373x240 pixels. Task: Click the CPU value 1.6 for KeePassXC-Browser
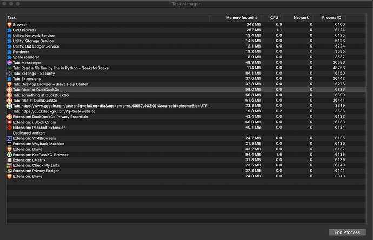[x=279, y=155]
